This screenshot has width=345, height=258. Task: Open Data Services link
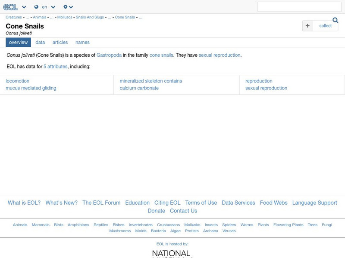(238, 203)
